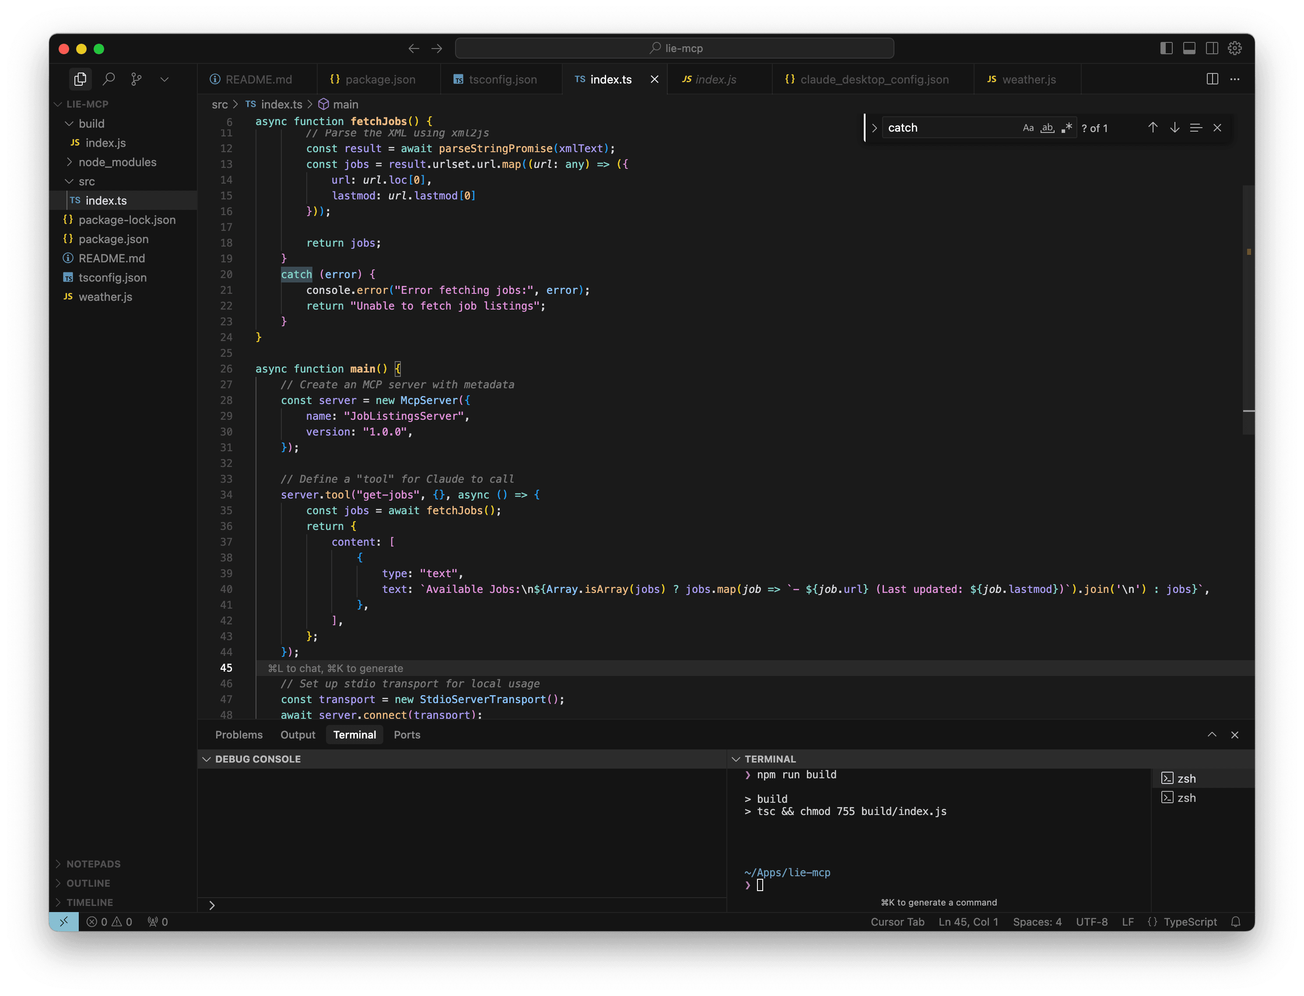The image size is (1304, 996).
Task: Expand the node_modules folder
Action: (70, 162)
